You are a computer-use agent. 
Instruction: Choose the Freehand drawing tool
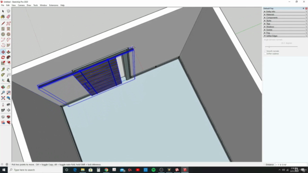point(9,24)
